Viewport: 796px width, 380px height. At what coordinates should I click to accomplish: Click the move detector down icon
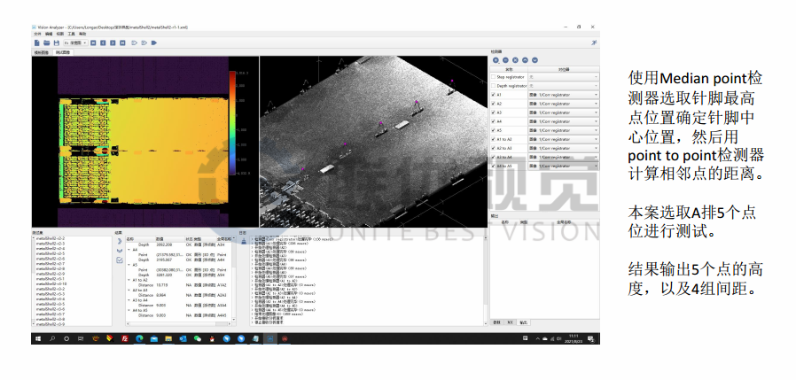tap(536, 59)
